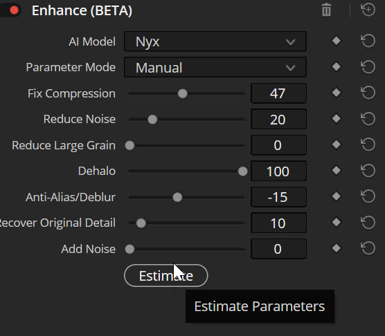This screenshot has height=336, width=385.
Task: Click the Fix Compression slider handle
Action: click(x=182, y=93)
